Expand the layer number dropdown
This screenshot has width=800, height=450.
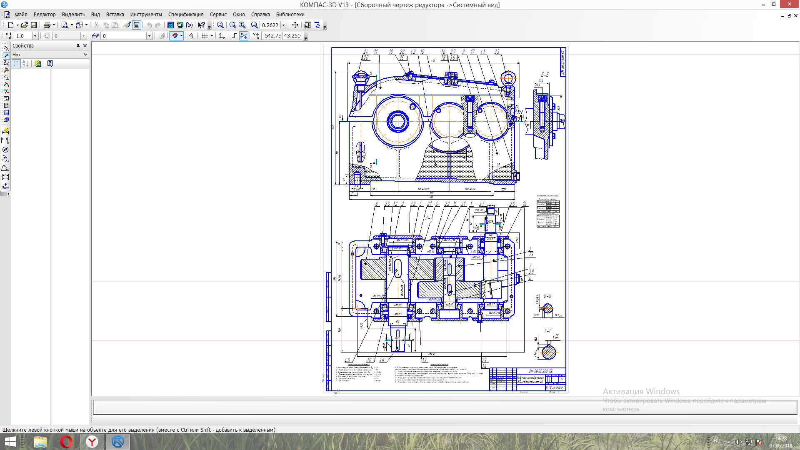(149, 36)
